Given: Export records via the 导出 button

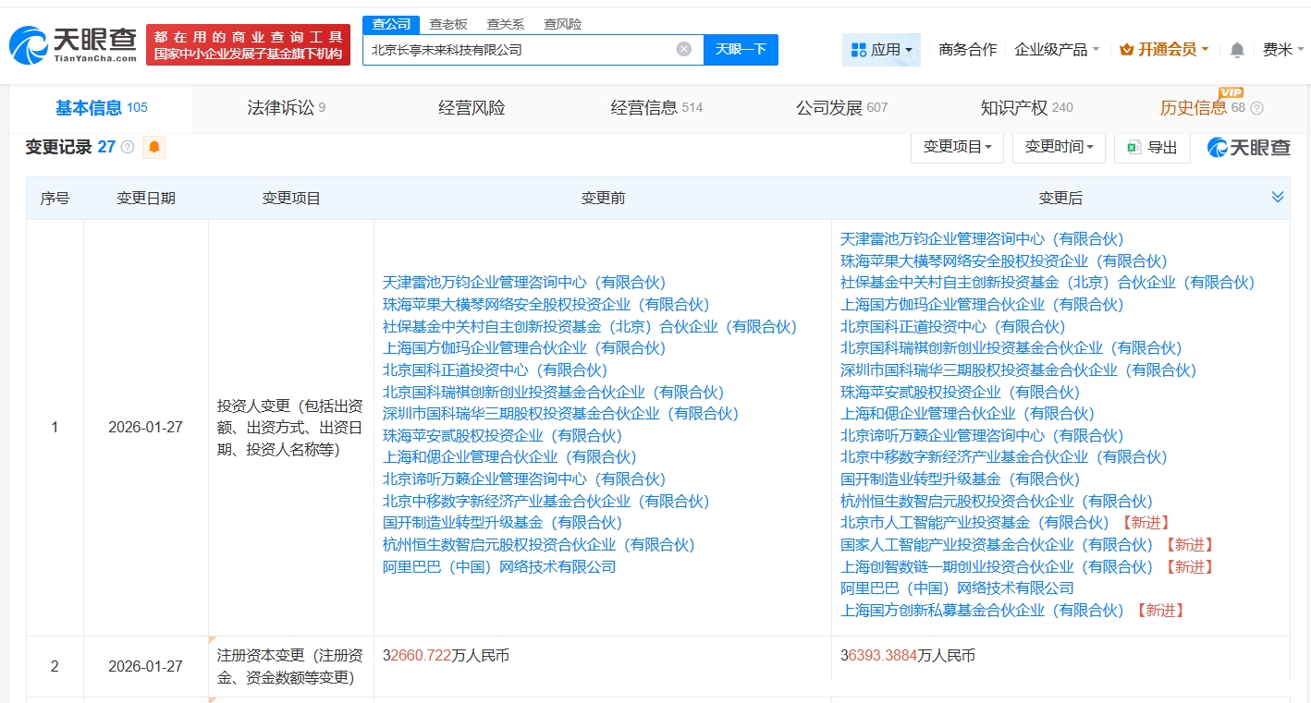Looking at the screenshot, I should coord(1152,147).
